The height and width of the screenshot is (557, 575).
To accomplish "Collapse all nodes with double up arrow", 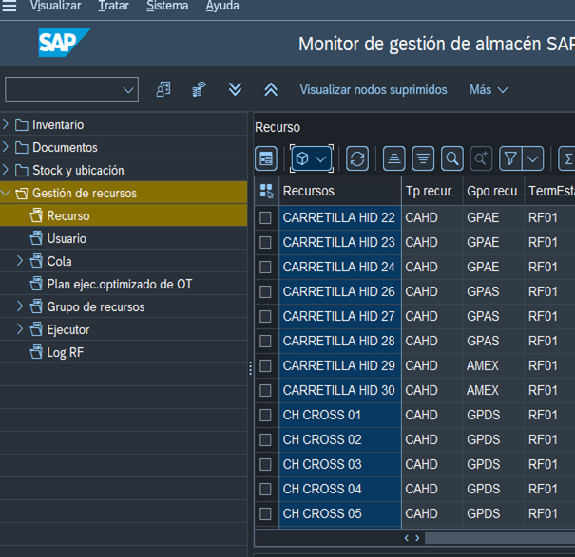I will tap(271, 89).
